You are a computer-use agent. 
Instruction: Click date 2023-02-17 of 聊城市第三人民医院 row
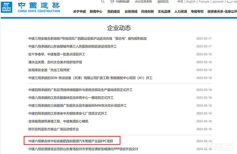pyautogui.click(x=204, y=46)
